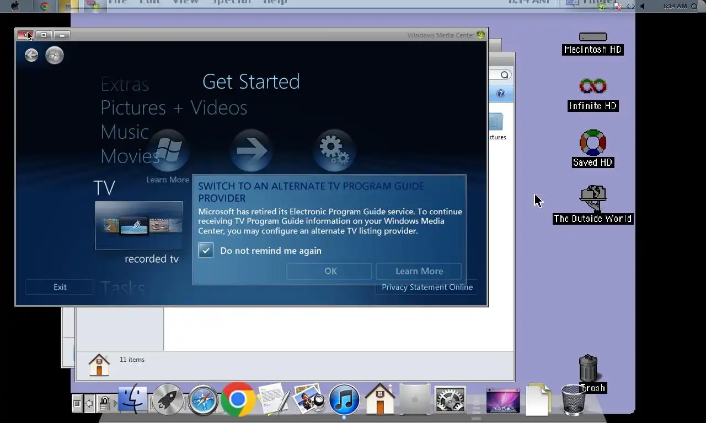The width and height of the screenshot is (706, 423).
Task: Select the Movies category
Action: point(130,156)
